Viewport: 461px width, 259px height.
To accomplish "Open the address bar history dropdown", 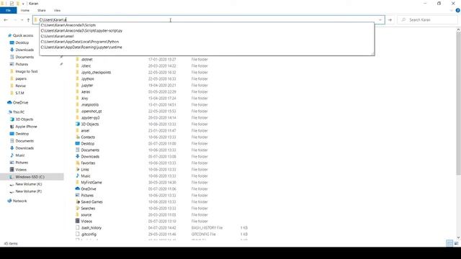I will tap(380, 19).
